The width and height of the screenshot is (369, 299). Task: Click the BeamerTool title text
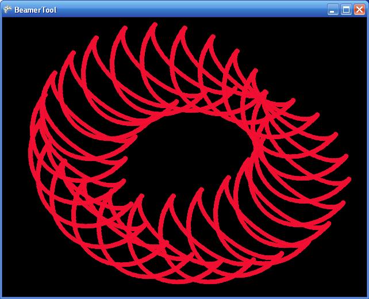coord(35,10)
